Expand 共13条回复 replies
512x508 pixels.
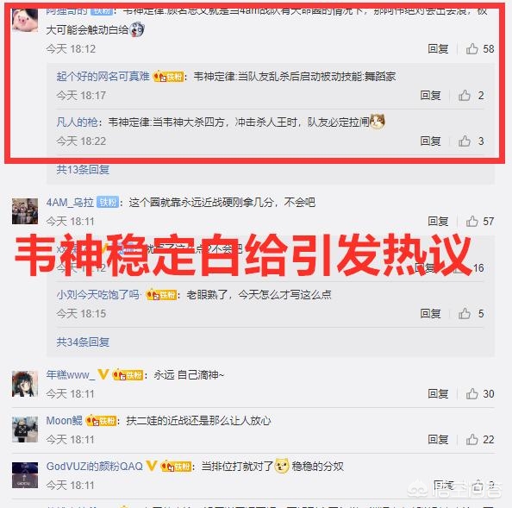(83, 170)
